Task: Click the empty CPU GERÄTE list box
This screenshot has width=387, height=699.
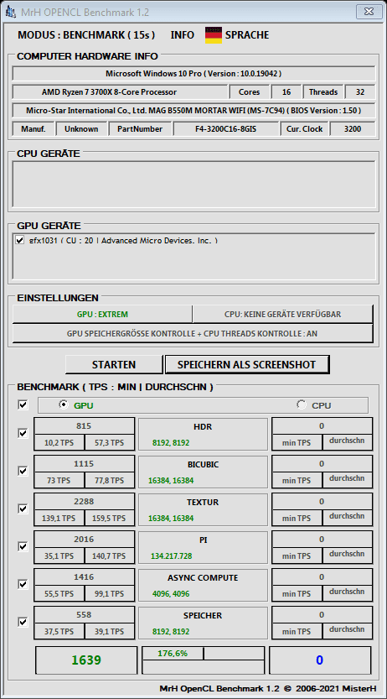Action: point(193,184)
